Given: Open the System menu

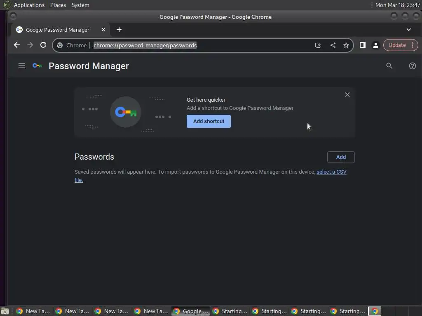Looking at the screenshot, I should point(80,5).
